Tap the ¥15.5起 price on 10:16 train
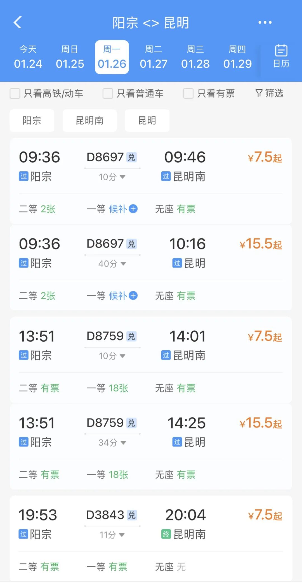This screenshot has height=584, width=302. [261, 244]
